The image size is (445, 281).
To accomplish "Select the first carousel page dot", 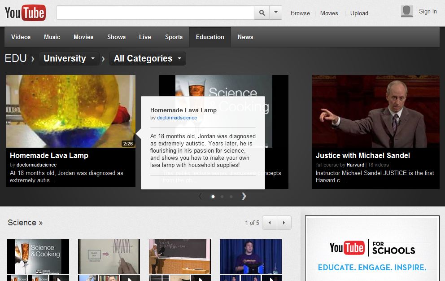I will point(213,197).
